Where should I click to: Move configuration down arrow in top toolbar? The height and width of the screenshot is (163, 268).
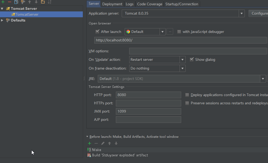point(36,2)
